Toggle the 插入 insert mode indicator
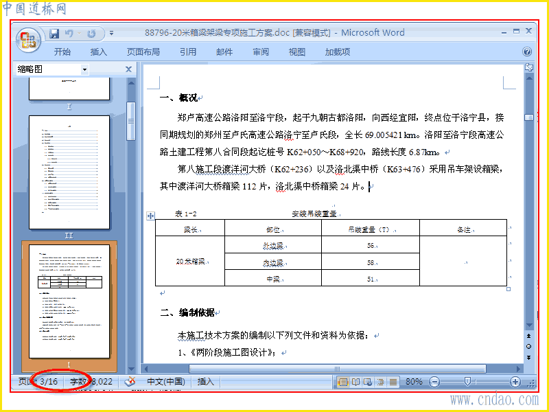The image size is (549, 412). point(205,382)
